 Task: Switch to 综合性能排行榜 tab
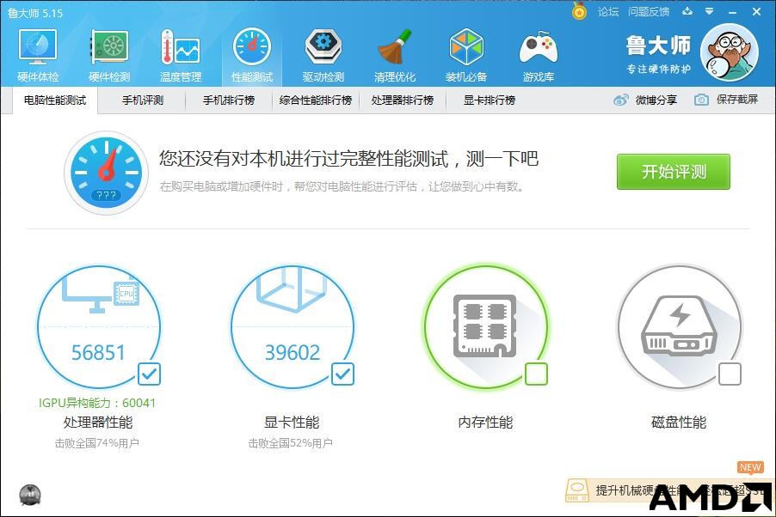tap(315, 100)
